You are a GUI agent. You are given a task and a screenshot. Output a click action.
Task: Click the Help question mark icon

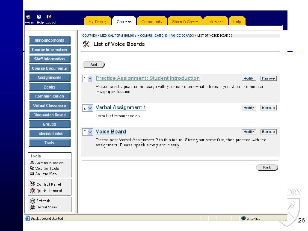tap(38, 17)
